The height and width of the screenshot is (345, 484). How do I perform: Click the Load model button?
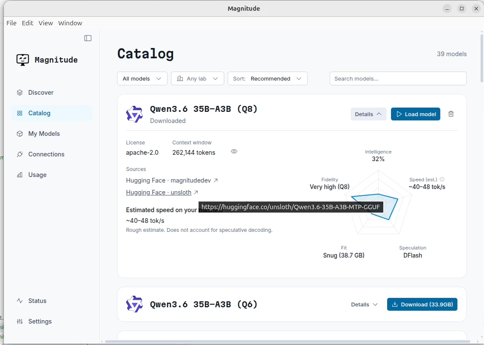[415, 114]
